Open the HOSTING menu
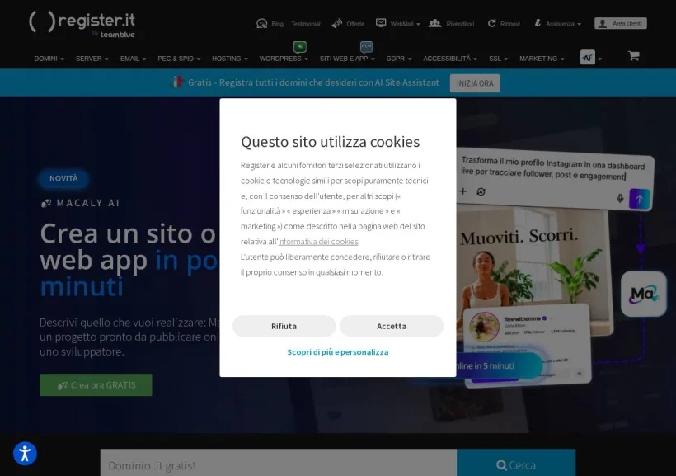676x476 pixels. pos(230,59)
